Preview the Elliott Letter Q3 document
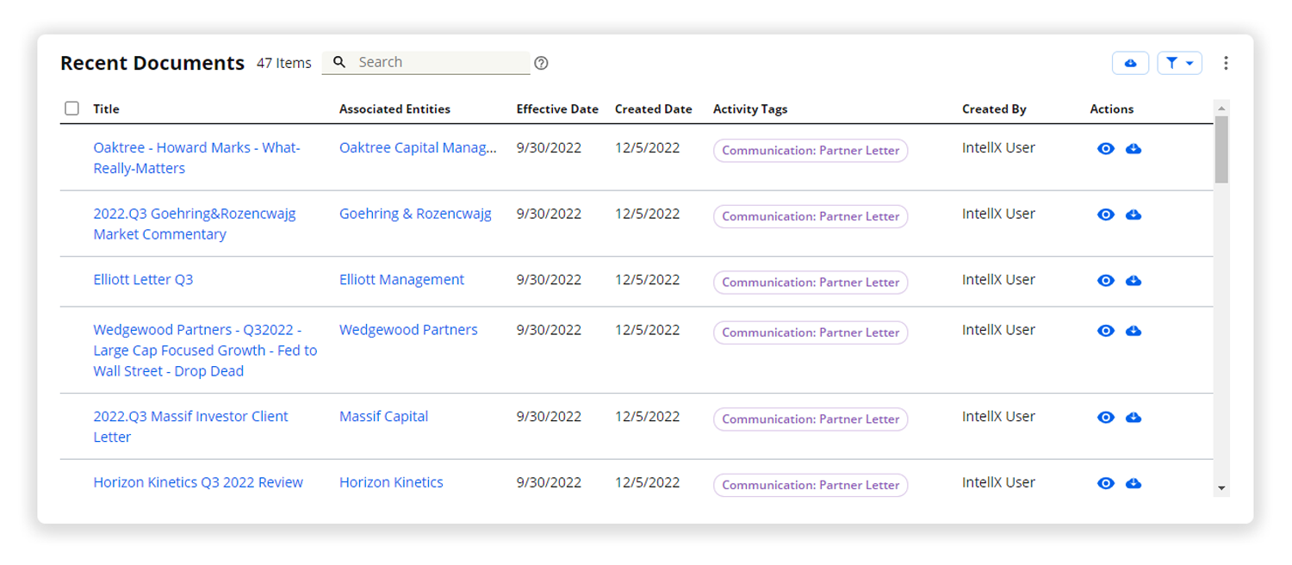 point(1106,281)
